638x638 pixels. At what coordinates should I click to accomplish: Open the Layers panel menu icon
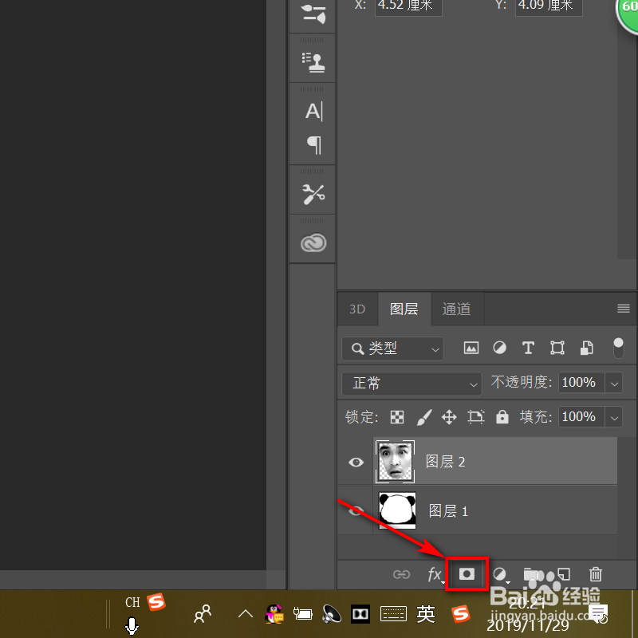pos(624,309)
